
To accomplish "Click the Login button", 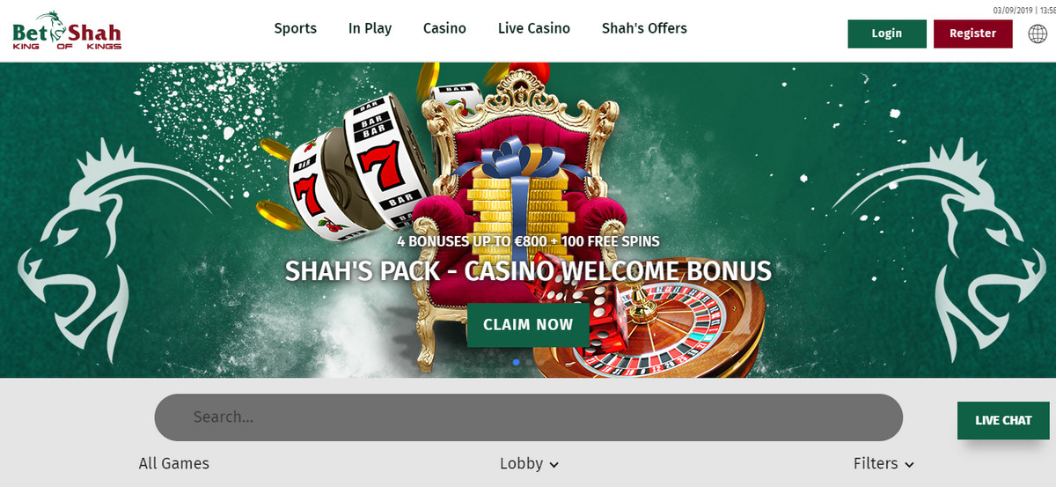I will click(x=887, y=33).
